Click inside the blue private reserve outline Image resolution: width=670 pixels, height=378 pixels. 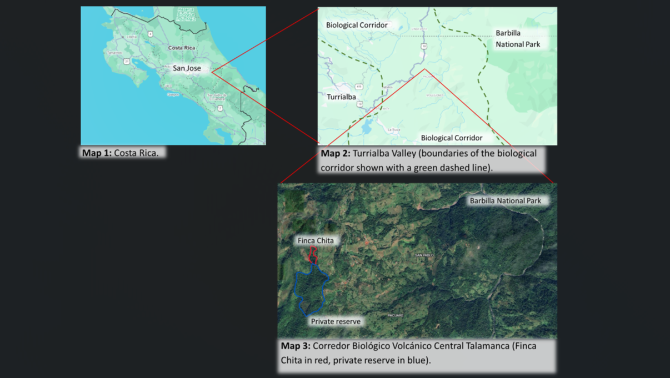[311, 289]
